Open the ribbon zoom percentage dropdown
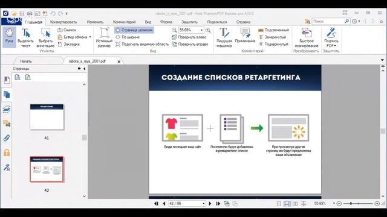387x217 pixels. (x=201, y=30)
